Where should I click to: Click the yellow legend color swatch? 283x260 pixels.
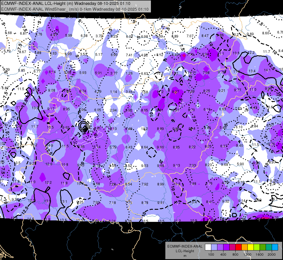click(251, 247)
